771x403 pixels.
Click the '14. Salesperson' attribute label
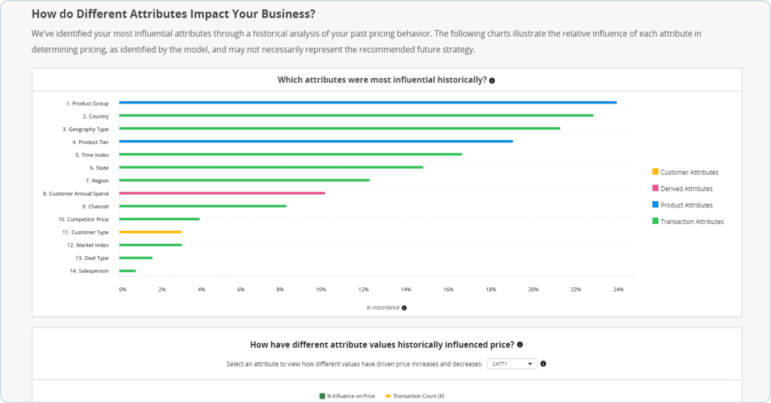[x=89, y=271]
